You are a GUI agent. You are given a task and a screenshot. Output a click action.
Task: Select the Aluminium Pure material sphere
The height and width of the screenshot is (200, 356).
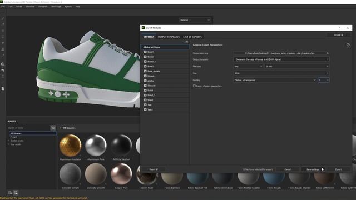point(96,146)
